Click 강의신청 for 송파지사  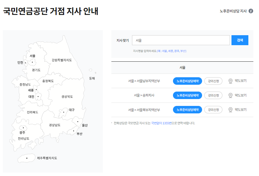tap(213, 95)
